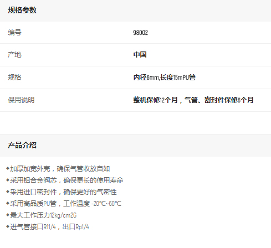This screenshot has height=248, width=271.
Task: Select the product number 98002
Action: coord(140,33)
